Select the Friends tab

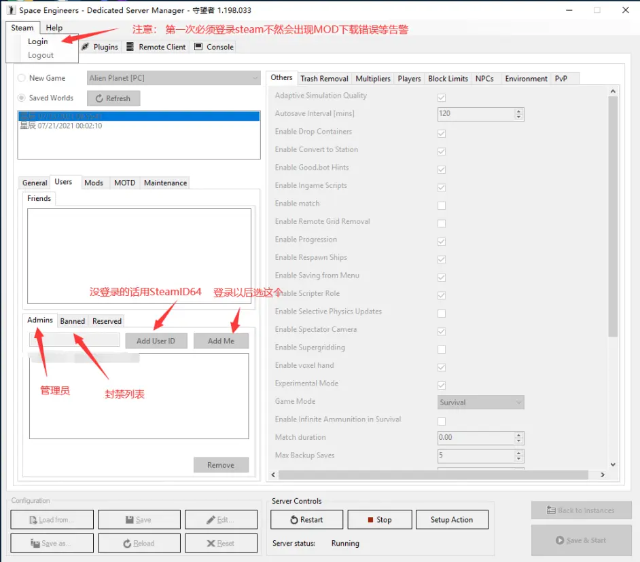point(39,198)
